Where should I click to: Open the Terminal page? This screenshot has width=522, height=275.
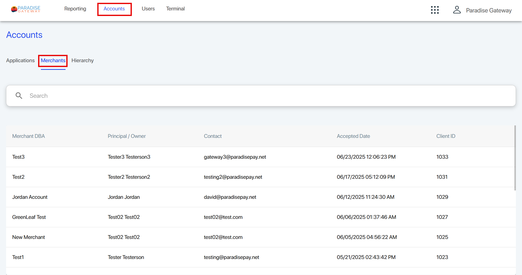[176, 9]
